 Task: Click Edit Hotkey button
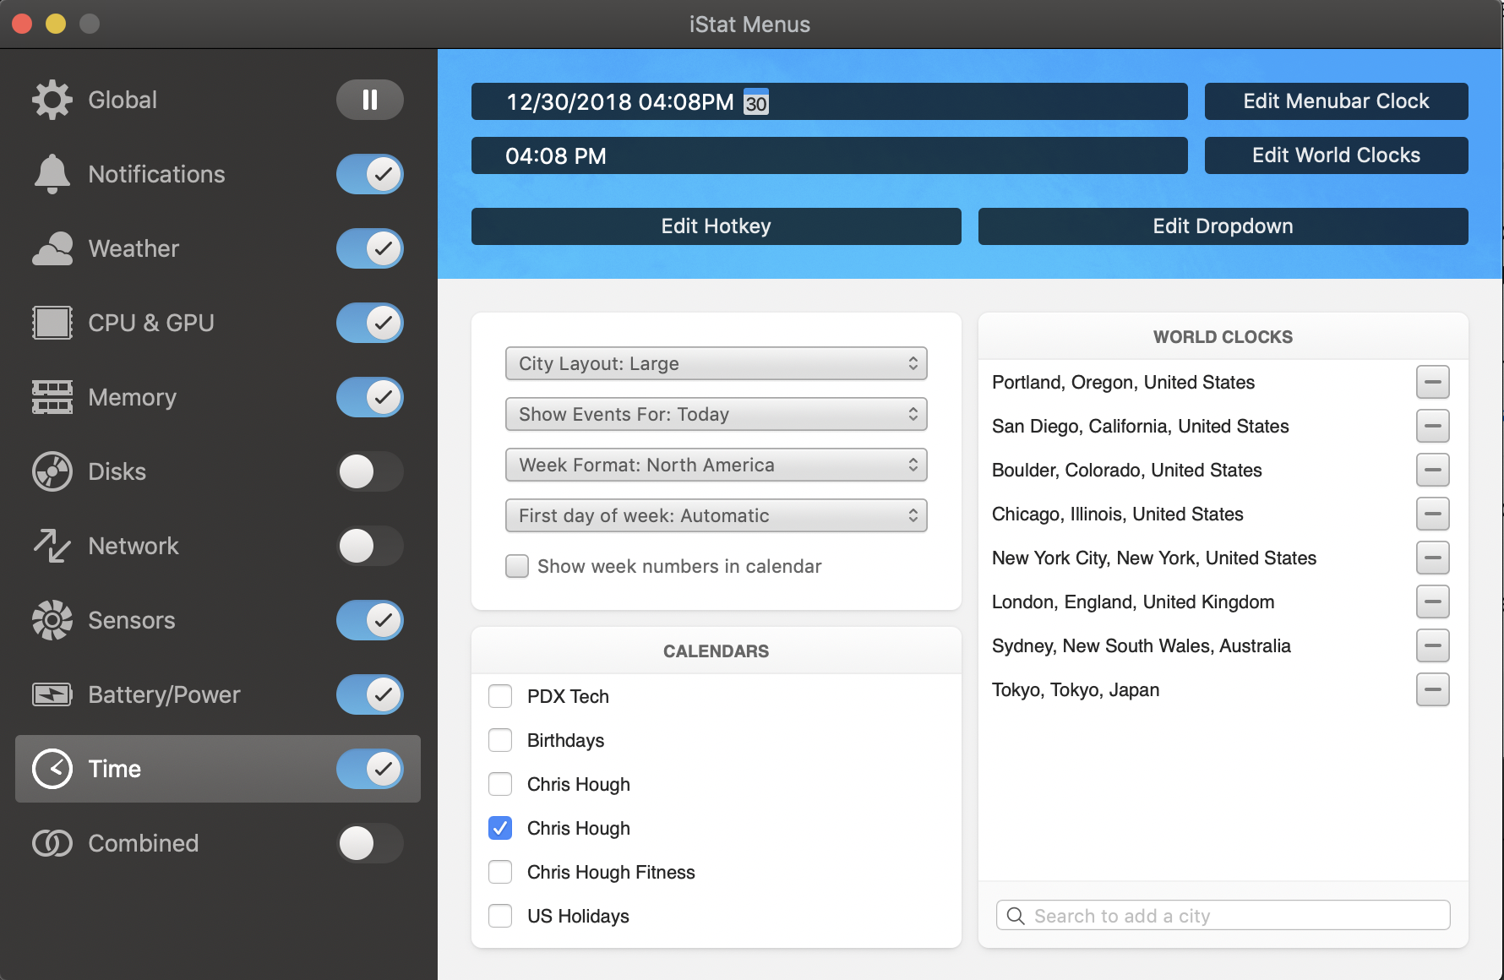coord(717,226)
